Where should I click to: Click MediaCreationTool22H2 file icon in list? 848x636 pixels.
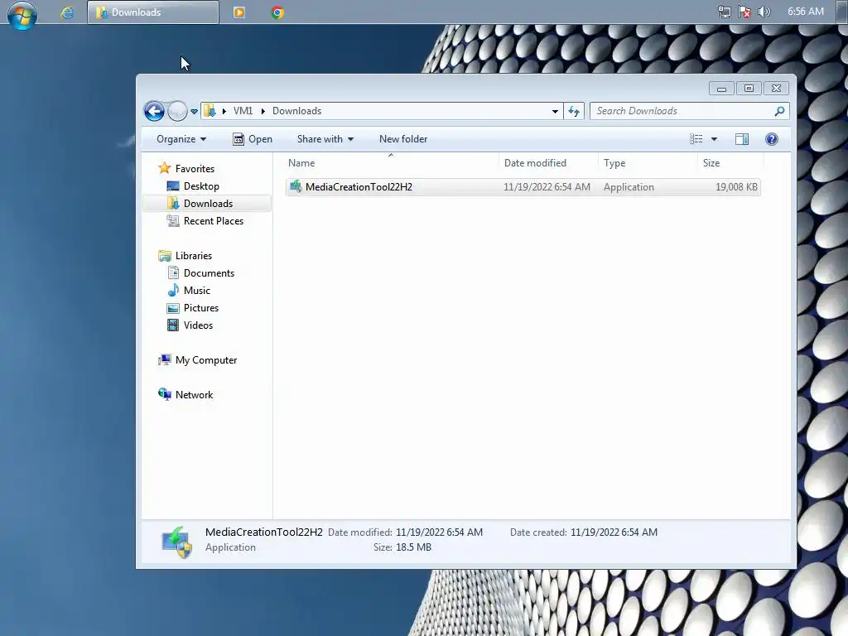click(296, 186)
